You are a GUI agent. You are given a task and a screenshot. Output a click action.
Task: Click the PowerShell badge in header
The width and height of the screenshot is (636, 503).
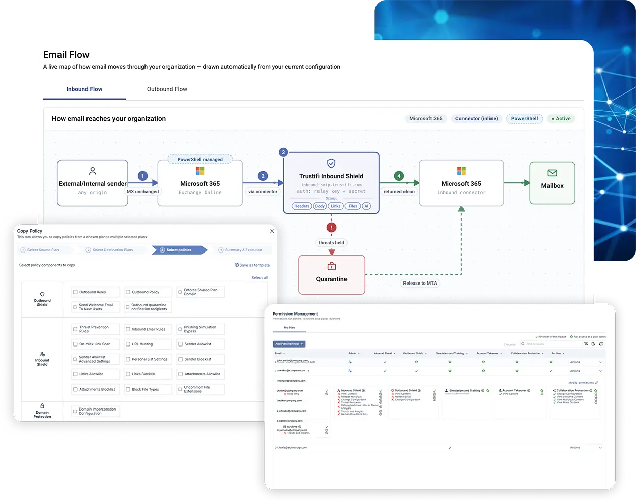tap(525, 119)
